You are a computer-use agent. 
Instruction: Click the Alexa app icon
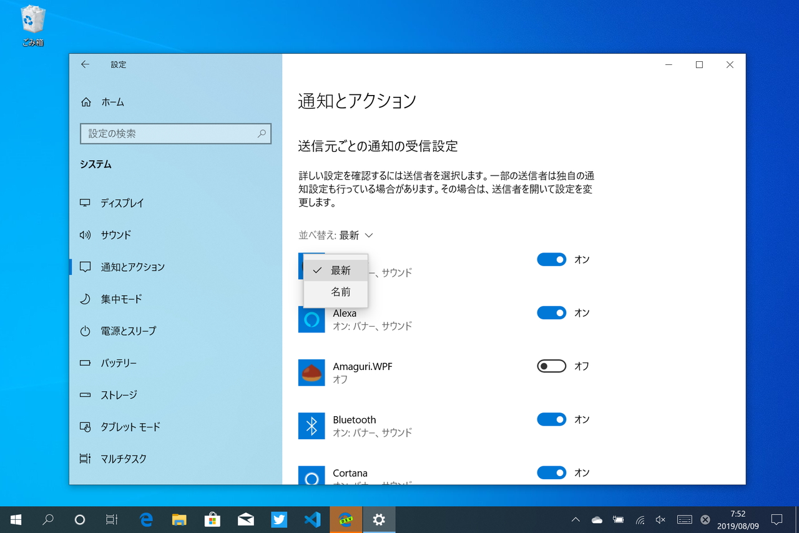[311, 319]
